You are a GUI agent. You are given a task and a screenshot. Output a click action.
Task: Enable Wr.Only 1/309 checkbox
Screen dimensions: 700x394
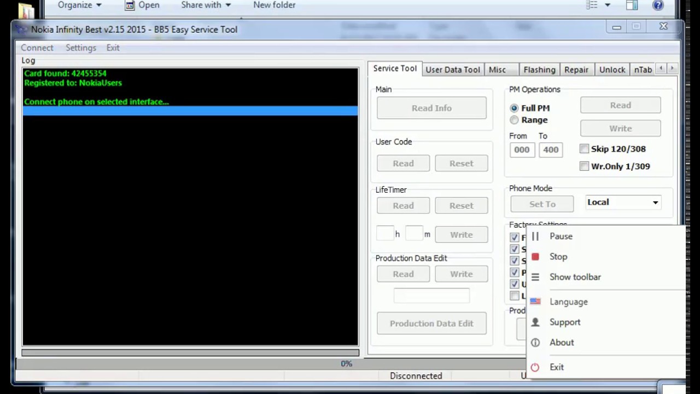tap(584, 166)
